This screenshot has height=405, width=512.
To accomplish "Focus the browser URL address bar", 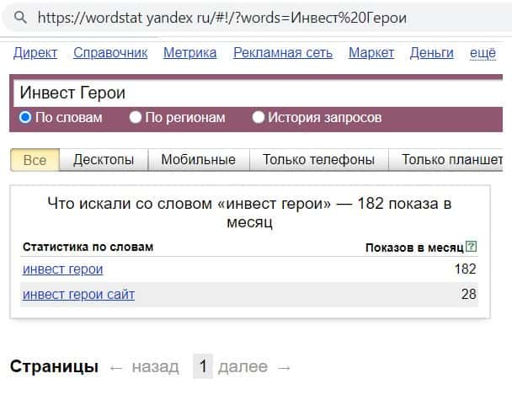I will (253, 17).
